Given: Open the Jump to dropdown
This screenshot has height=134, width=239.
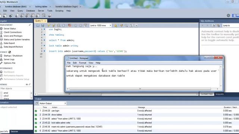Looking at the screenshot, I should click(230, 25).
